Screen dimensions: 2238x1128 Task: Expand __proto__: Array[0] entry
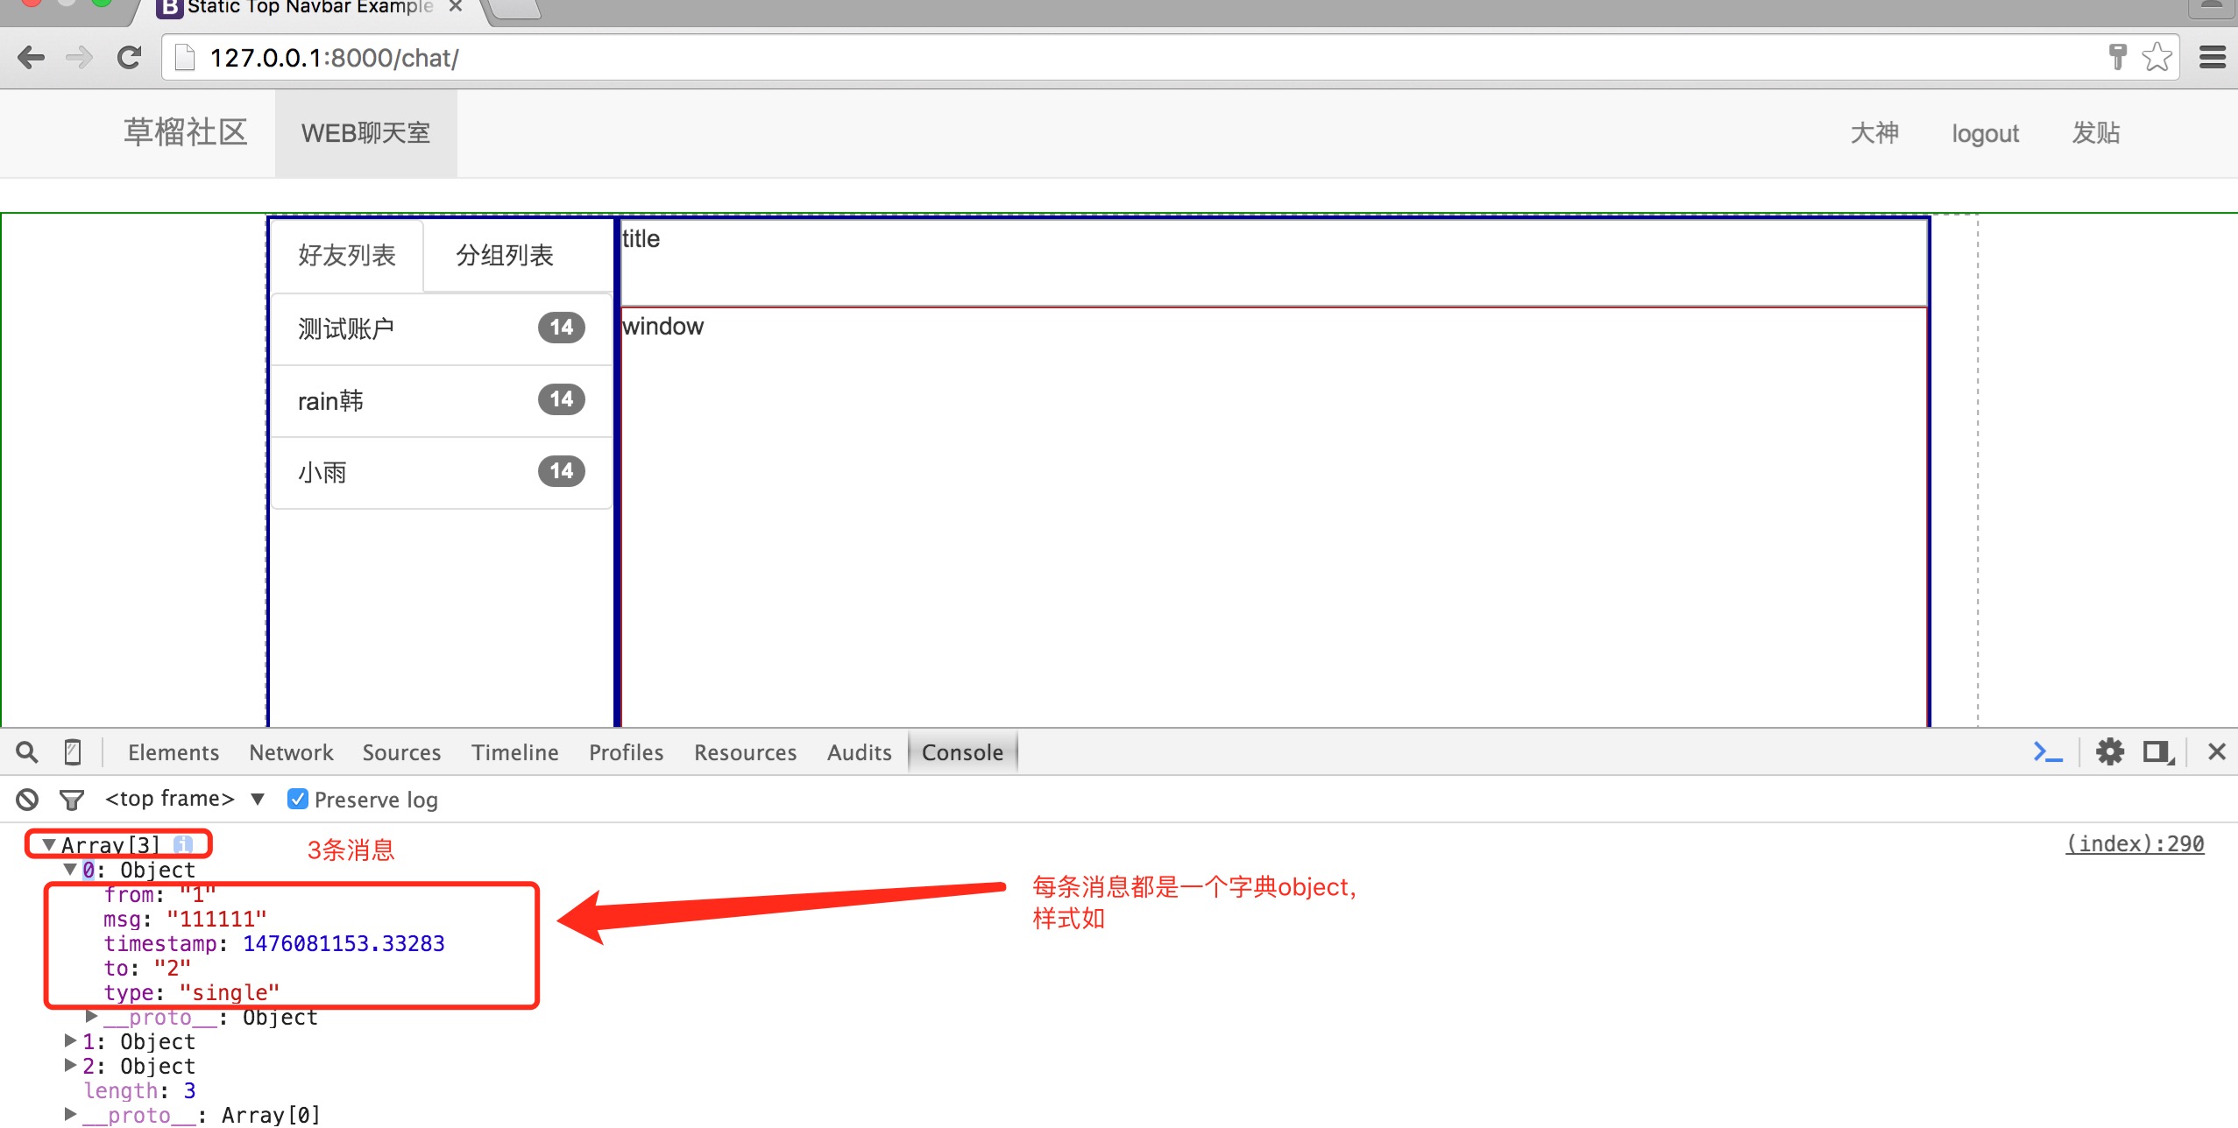click(70, 1114)
